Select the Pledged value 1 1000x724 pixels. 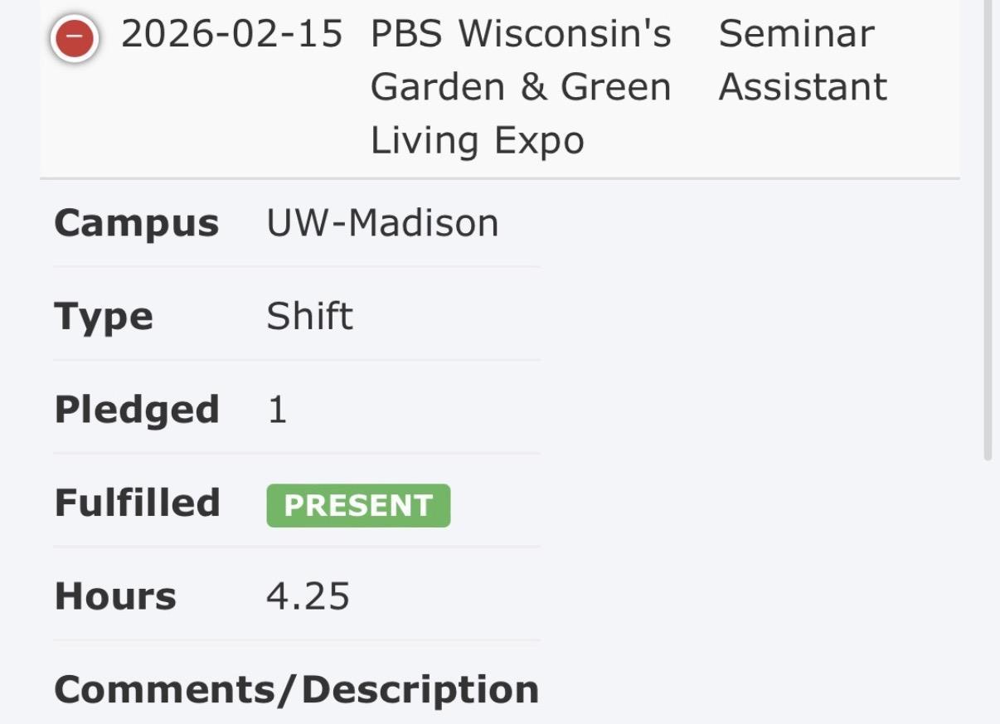[x=277, y=411]
